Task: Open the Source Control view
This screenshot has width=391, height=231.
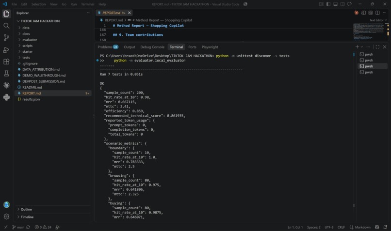Action: point(6,38)
